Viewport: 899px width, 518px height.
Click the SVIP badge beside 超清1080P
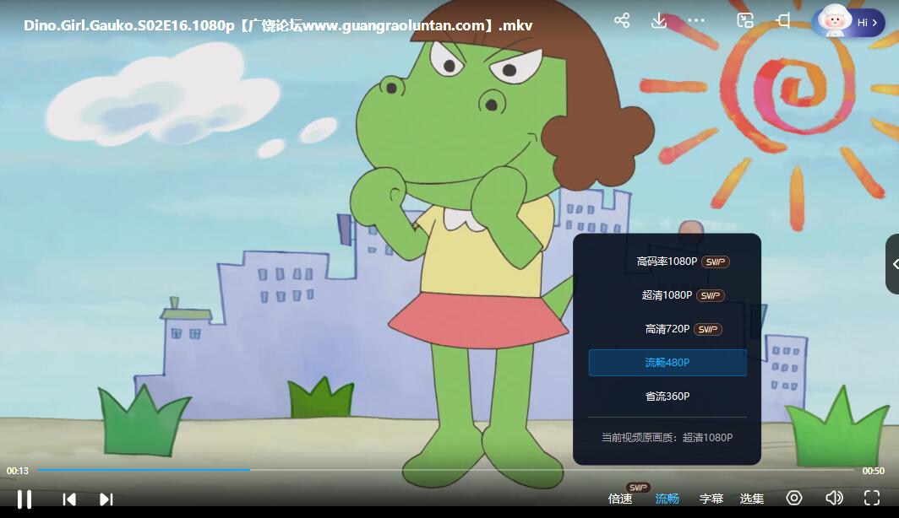(x=711, y=296)
